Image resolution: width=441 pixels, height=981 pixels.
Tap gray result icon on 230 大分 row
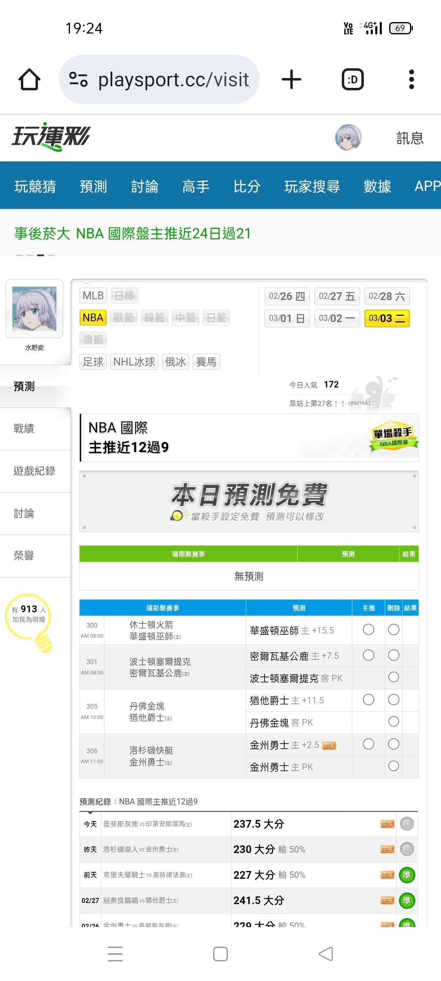pyautogui.click(x=407, y=849)
